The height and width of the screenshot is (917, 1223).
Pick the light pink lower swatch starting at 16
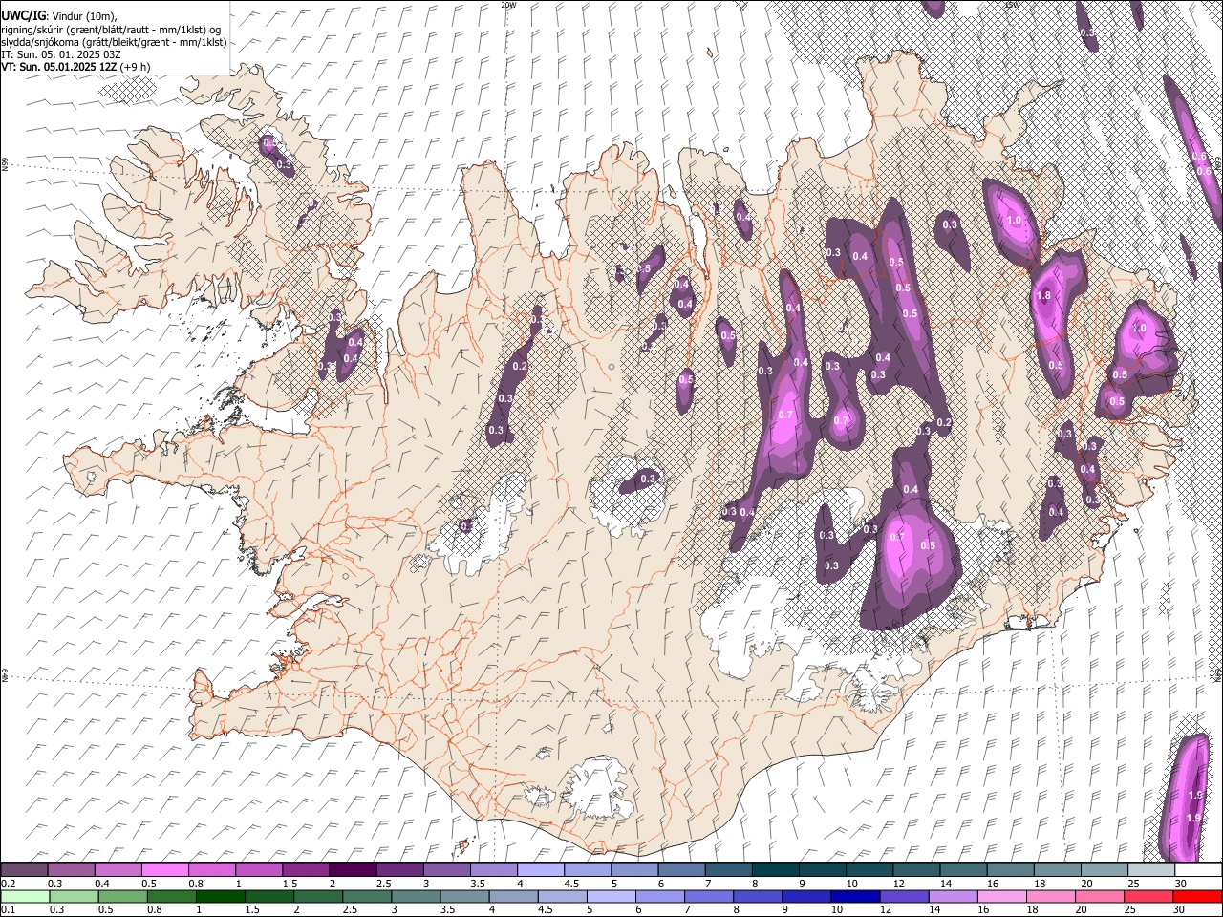coord(1002,896)
